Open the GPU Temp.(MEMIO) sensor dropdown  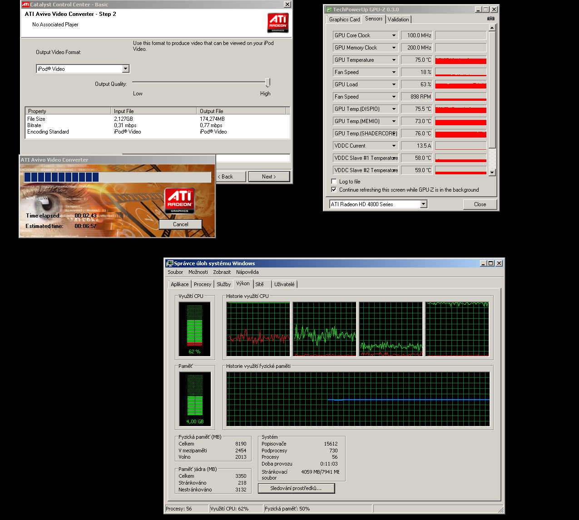click(x=394, y=121)
